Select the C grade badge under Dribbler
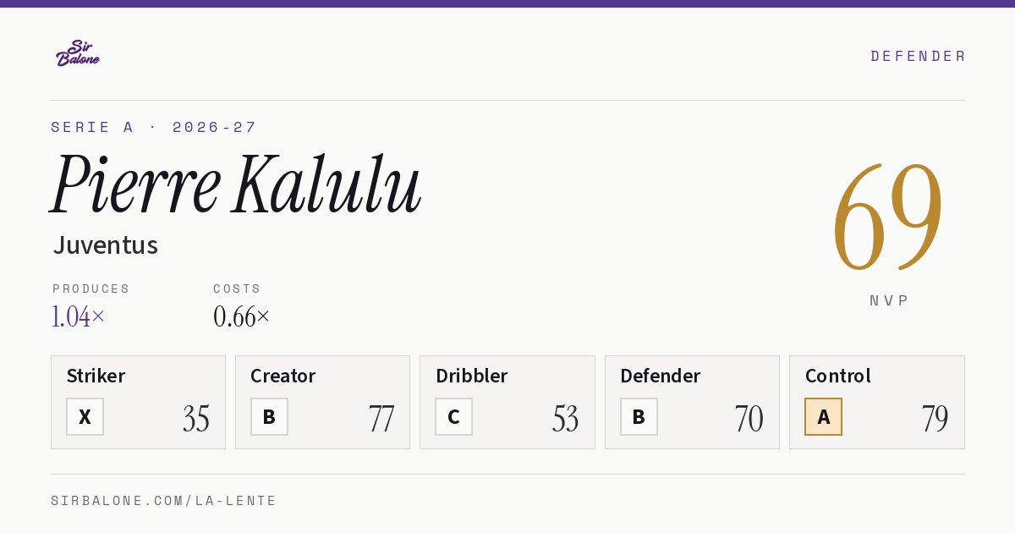1015x533 pixels. tap(453, 416)
